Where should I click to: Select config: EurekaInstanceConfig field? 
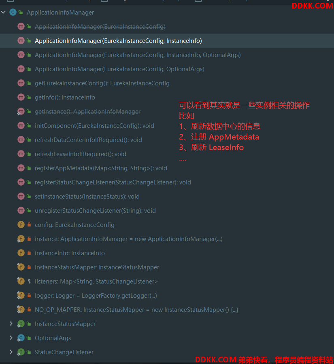167,225
